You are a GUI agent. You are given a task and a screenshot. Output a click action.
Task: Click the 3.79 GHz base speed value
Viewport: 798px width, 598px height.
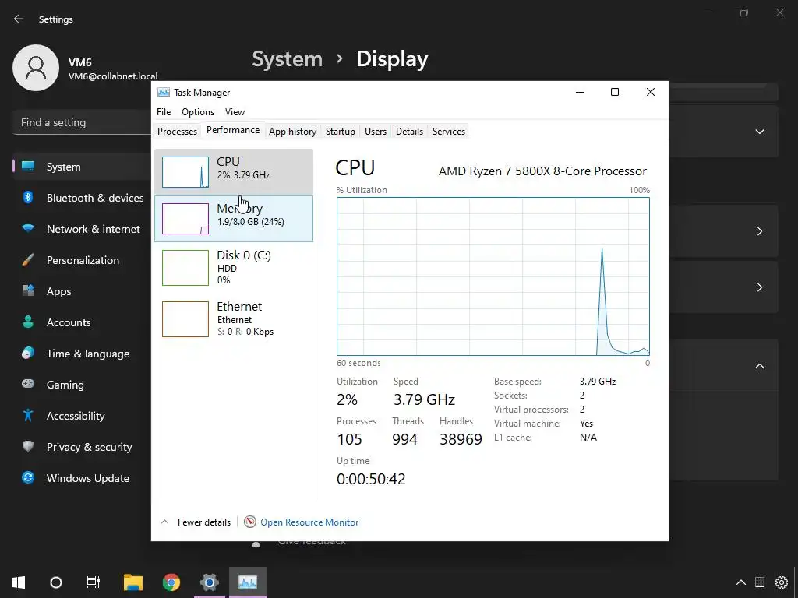[598, 382]
